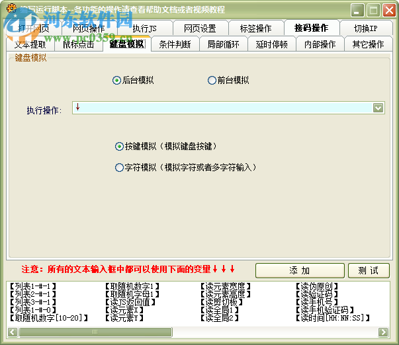Screen dimensions: 399x345
Task: Select variable 【列表2-#-1】
Action: click(x=32, y=294)
